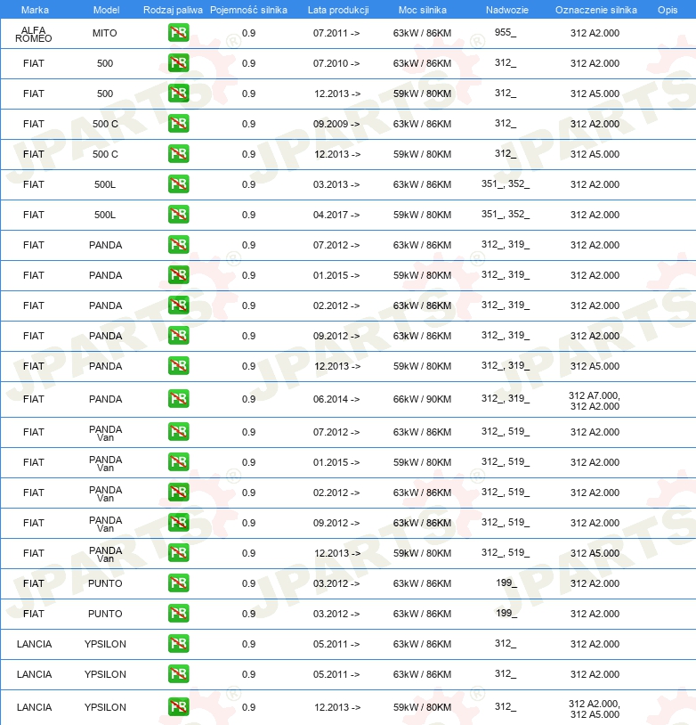
Task: Click fuel icon in LANCIA YPSILON 12.2013 row
Action: tap(178, 707)
